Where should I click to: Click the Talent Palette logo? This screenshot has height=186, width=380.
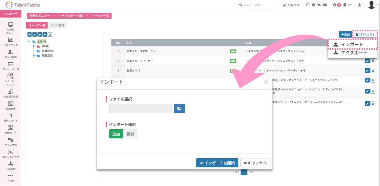point(22,5)
